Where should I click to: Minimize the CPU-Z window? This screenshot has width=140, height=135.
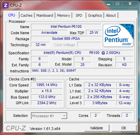(x=108, y=4)
